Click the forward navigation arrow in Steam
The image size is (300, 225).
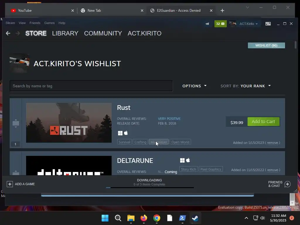click(18, 33)
